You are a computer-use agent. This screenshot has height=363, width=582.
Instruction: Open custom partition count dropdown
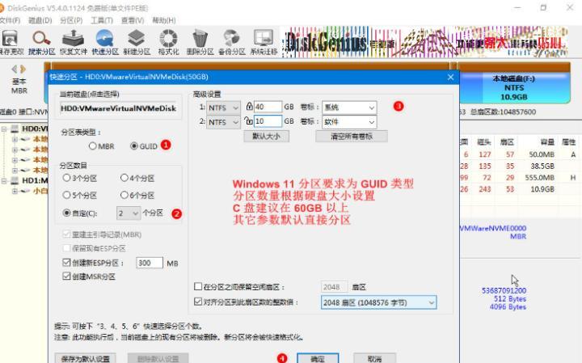129,213
